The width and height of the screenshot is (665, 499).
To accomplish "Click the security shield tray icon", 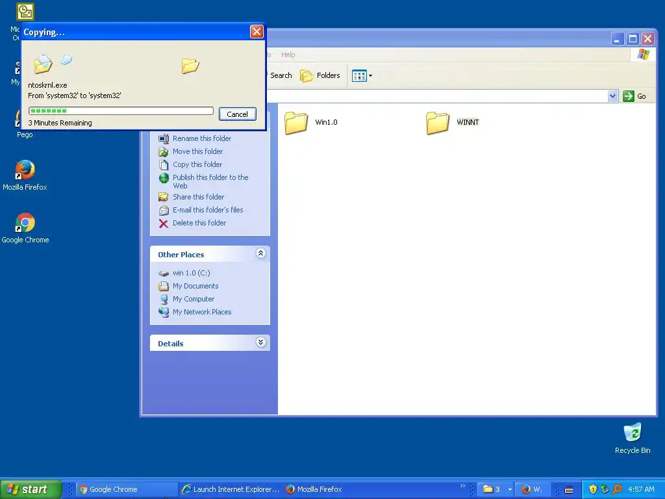I will (x=593, y=489).
